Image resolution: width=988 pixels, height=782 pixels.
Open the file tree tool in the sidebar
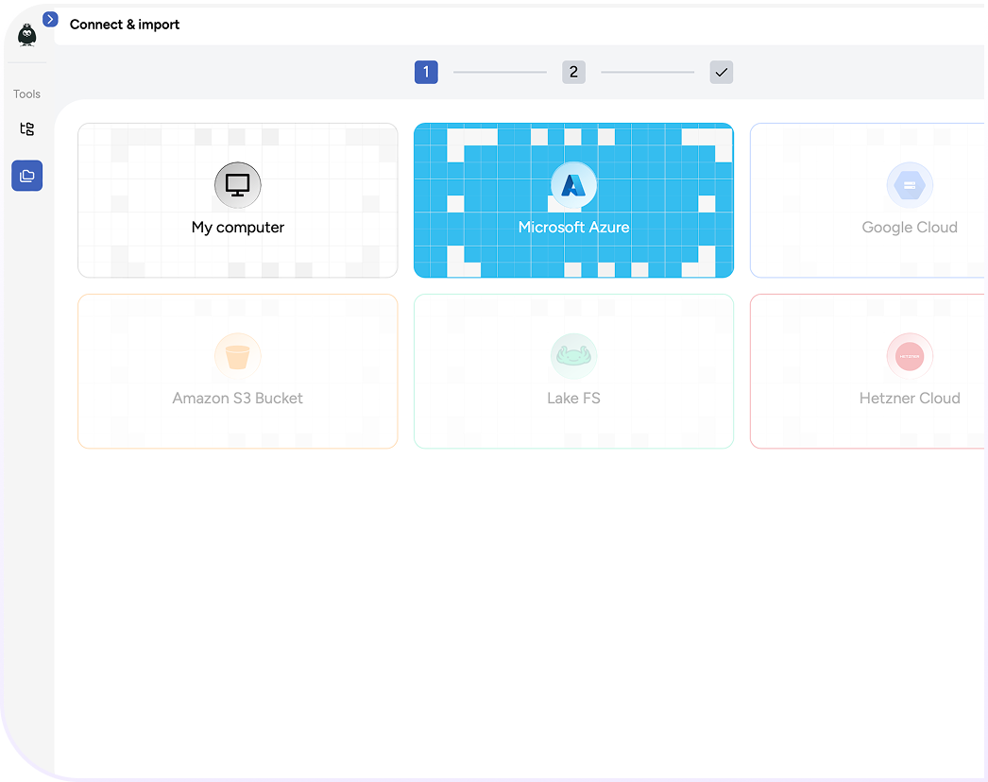pyautogui.click(x=26, y=128)
